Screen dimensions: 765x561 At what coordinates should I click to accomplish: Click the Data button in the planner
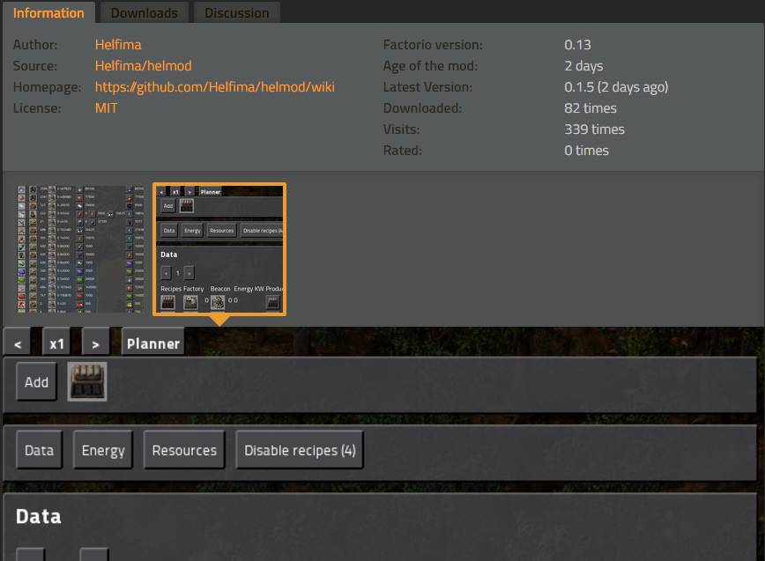coord(40,450)
